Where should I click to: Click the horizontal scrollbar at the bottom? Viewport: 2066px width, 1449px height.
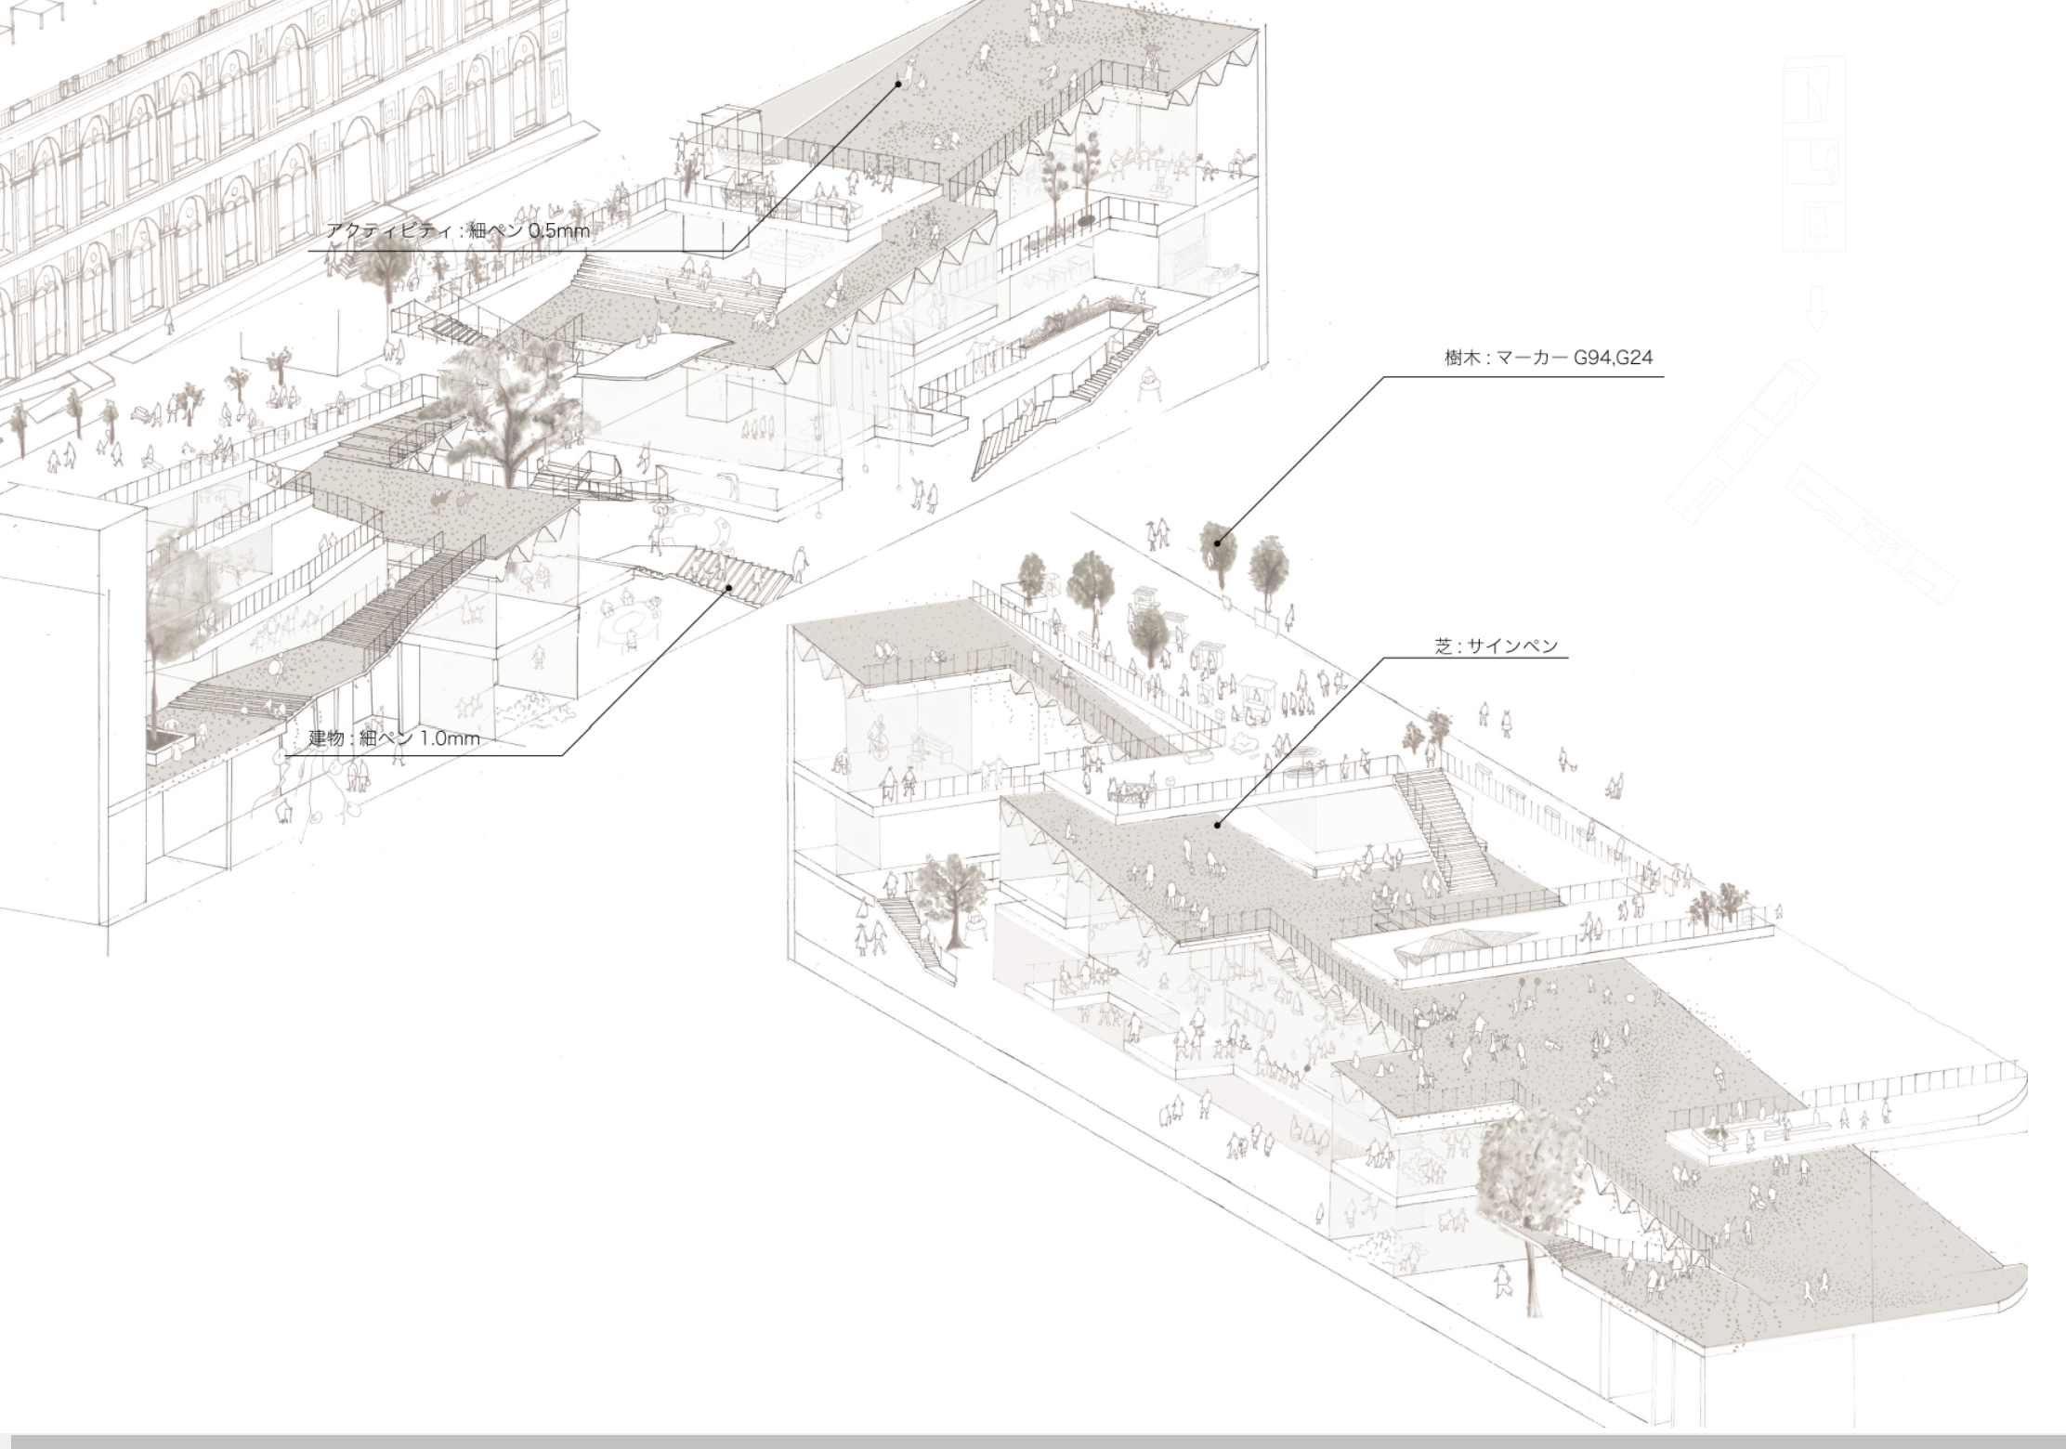[1033, 1441]
